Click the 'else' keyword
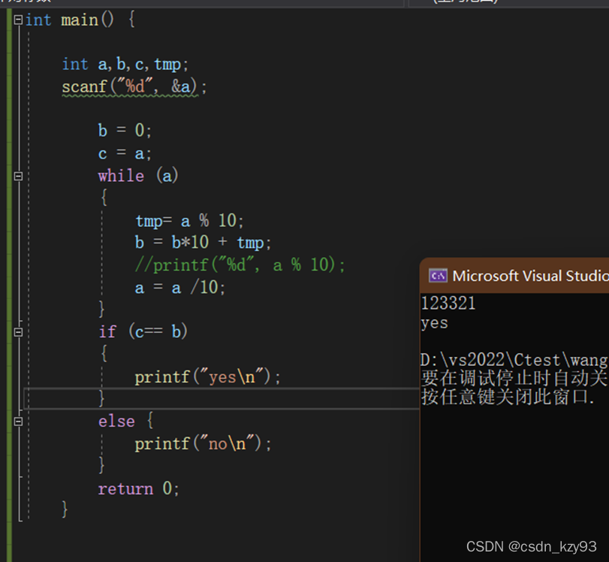Image resolution: width=609 pixels, height=562 pixels. [x=116, y=421]
